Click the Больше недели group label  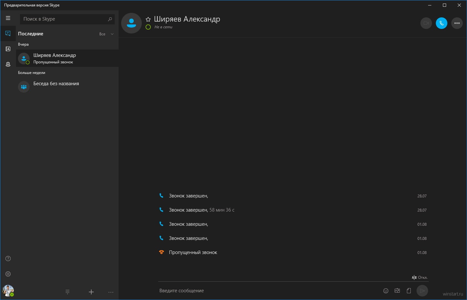(x=31, y=73)
